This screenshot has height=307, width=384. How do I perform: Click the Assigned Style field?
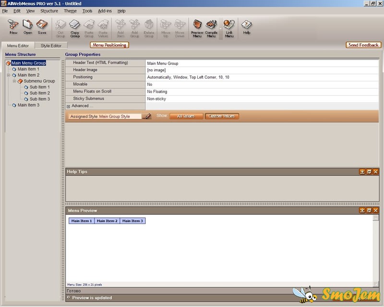(105, 117)
